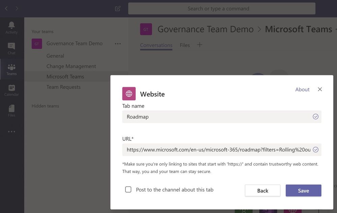Go back with the left arrow

point(6,8)
